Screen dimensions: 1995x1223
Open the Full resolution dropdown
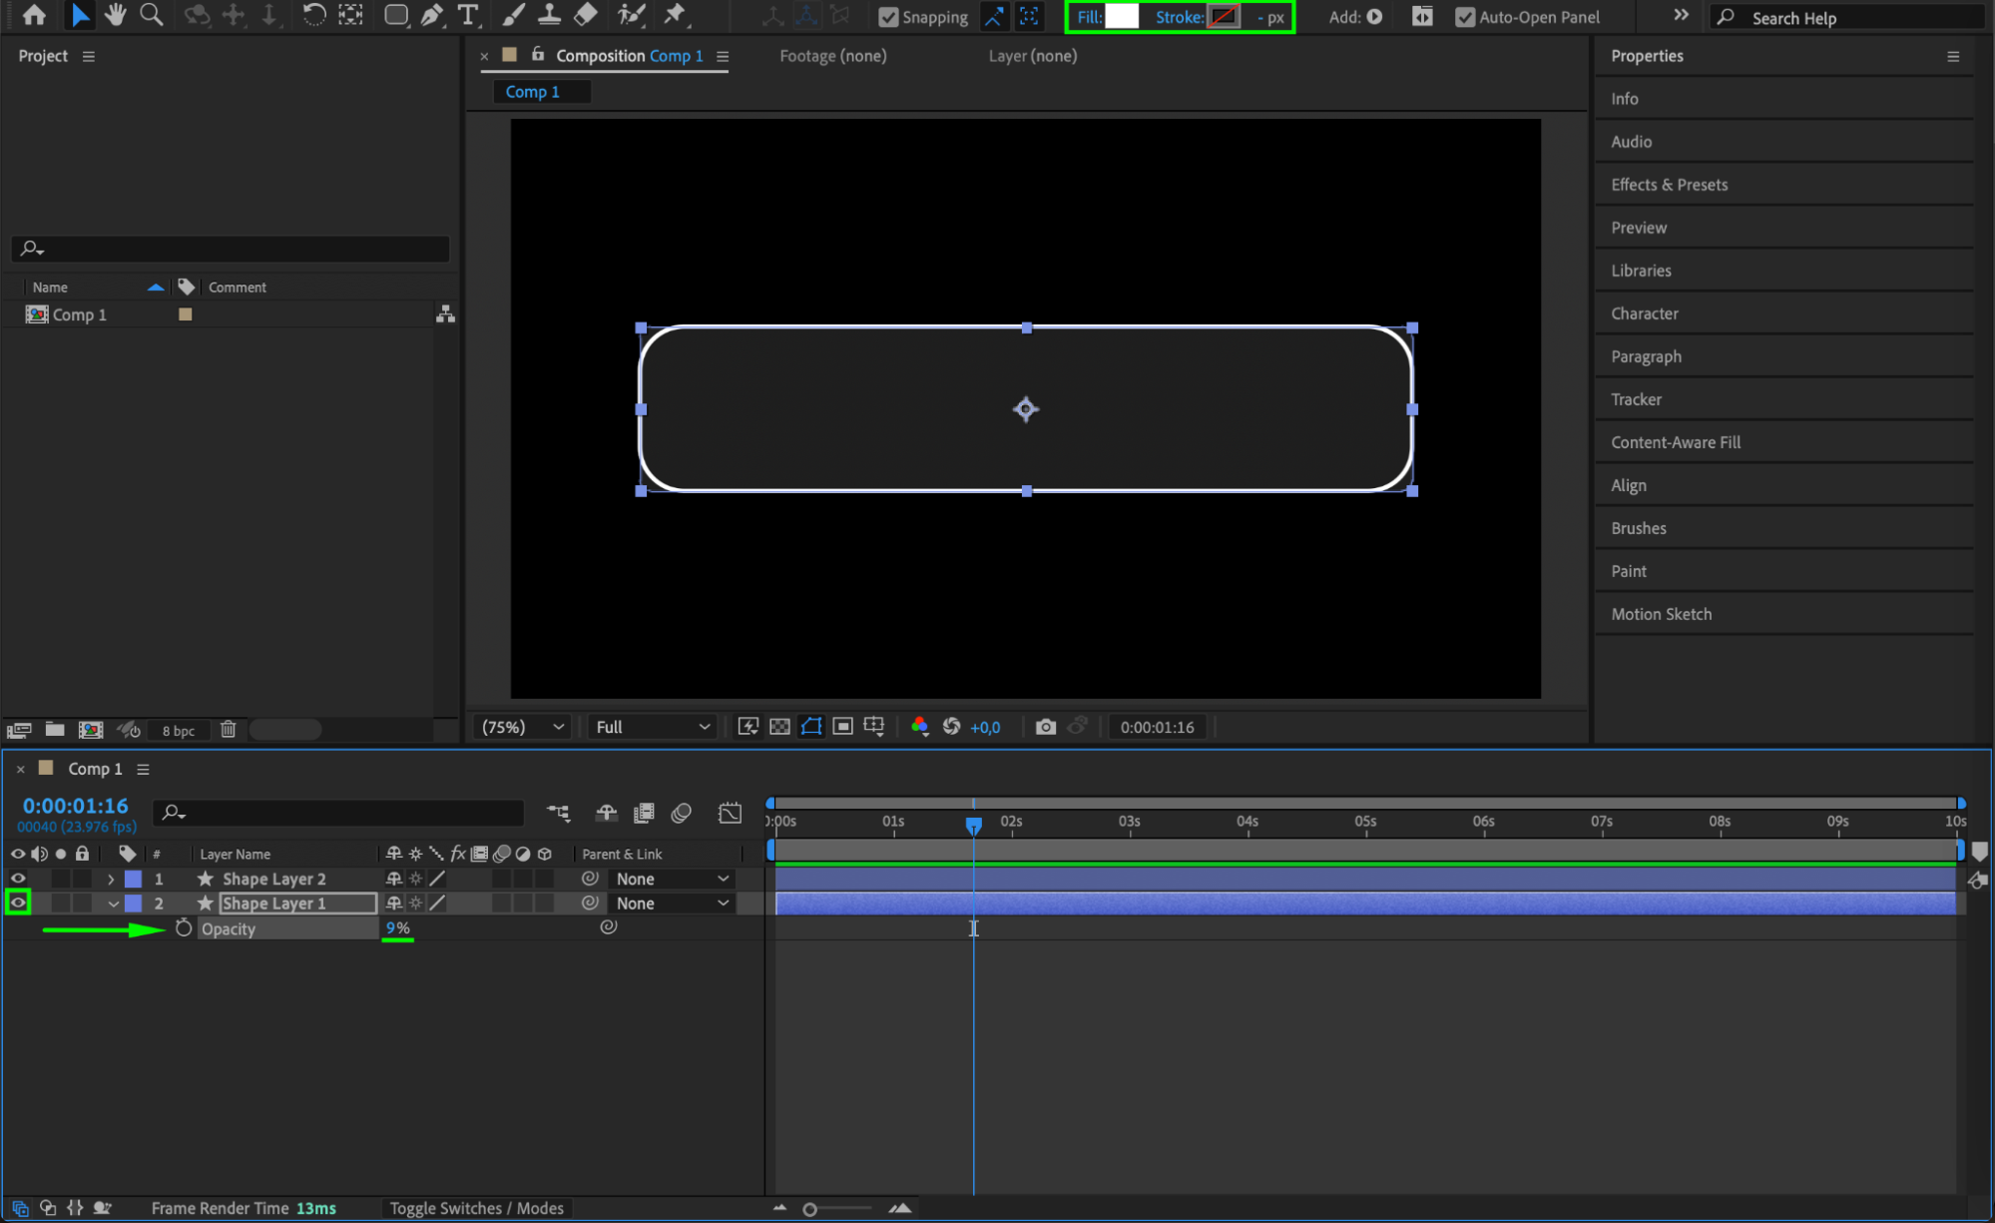[x=652, y=727]
